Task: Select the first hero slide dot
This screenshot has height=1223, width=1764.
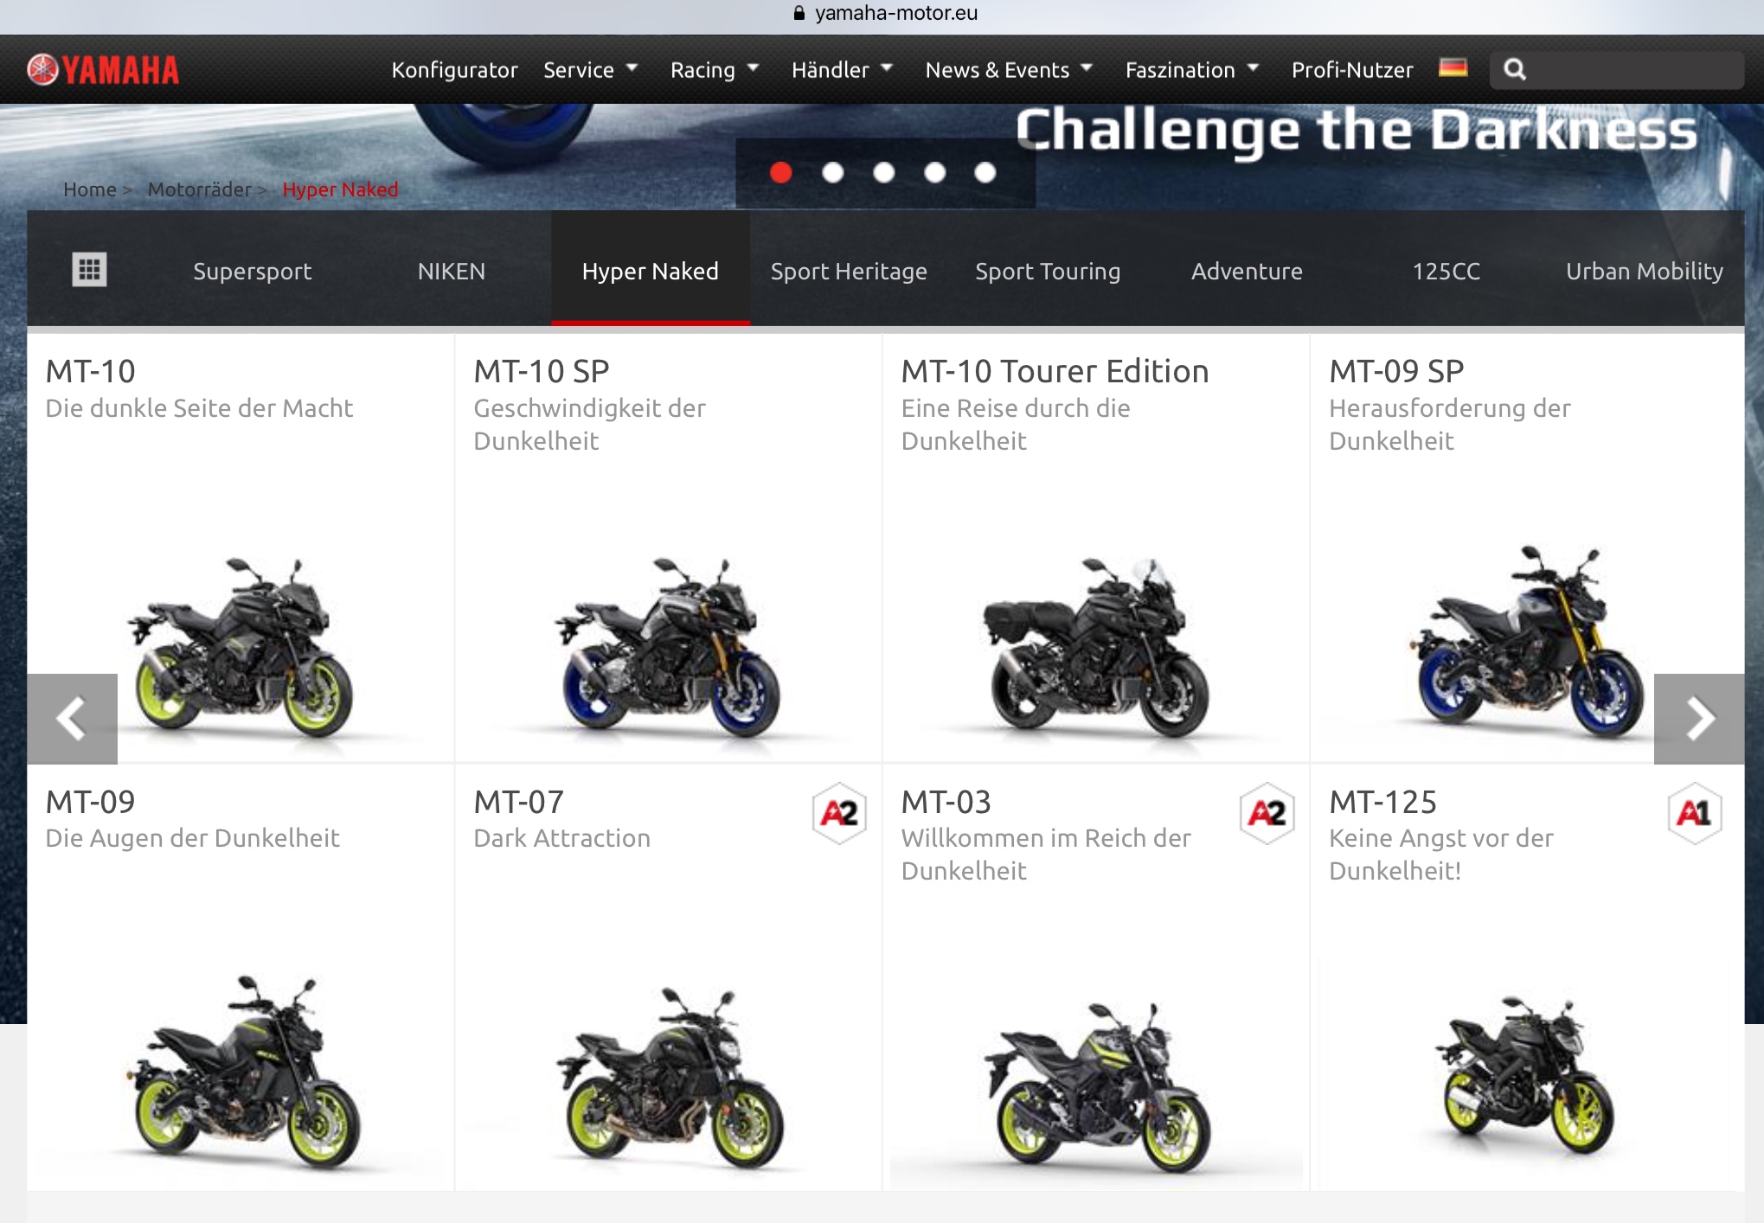Action: tap(781, 173)
